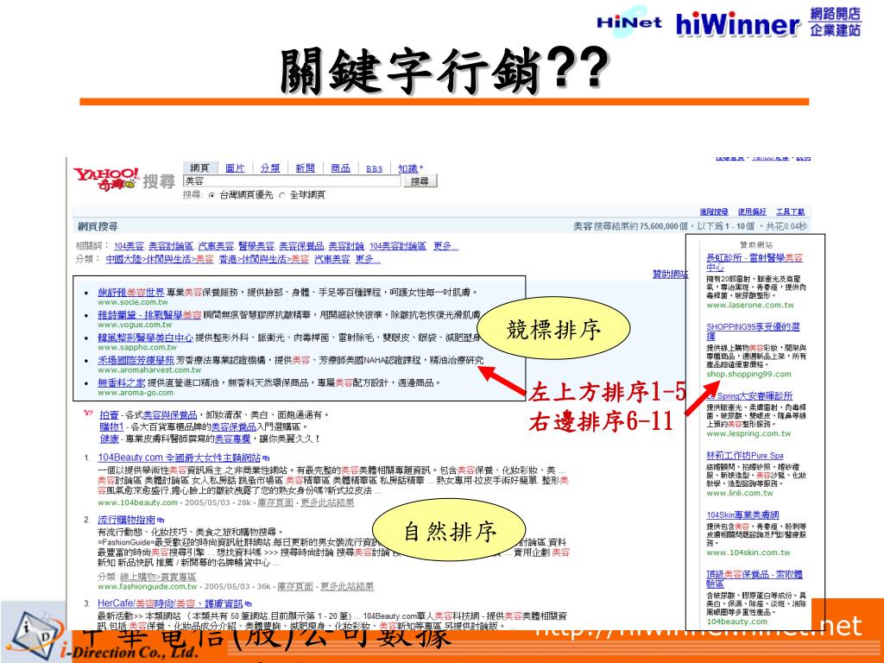Click URL text www.aromaharvest.com.tw
The height and width of the screenshot is (663, 884).
(x=149, y=370)
